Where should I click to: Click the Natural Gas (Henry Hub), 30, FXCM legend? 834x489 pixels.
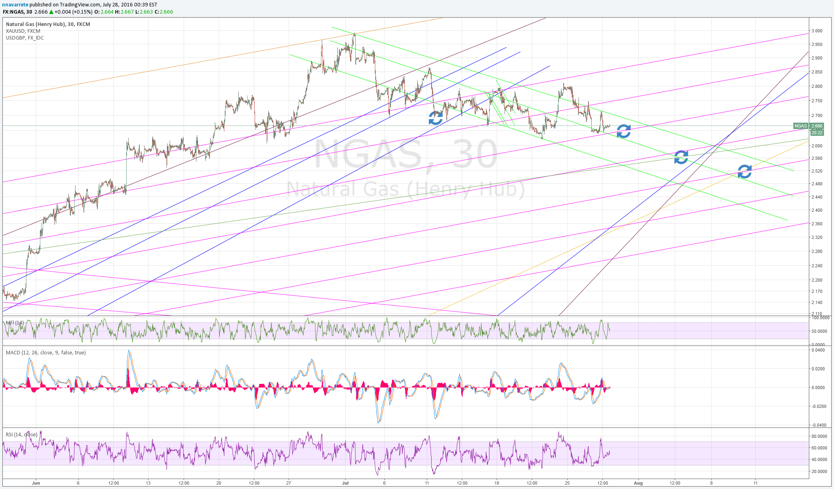click(x=48, y=24)
